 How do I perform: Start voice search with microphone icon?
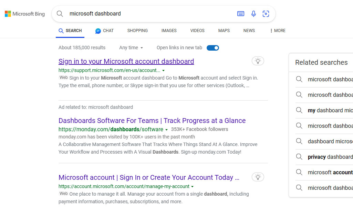coord(253,14)
